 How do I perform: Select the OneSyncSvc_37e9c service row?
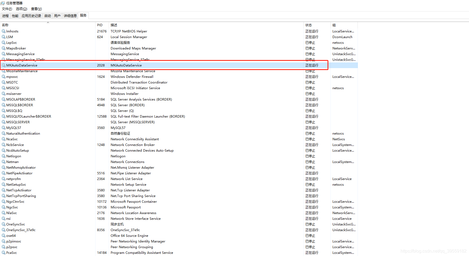179,230
